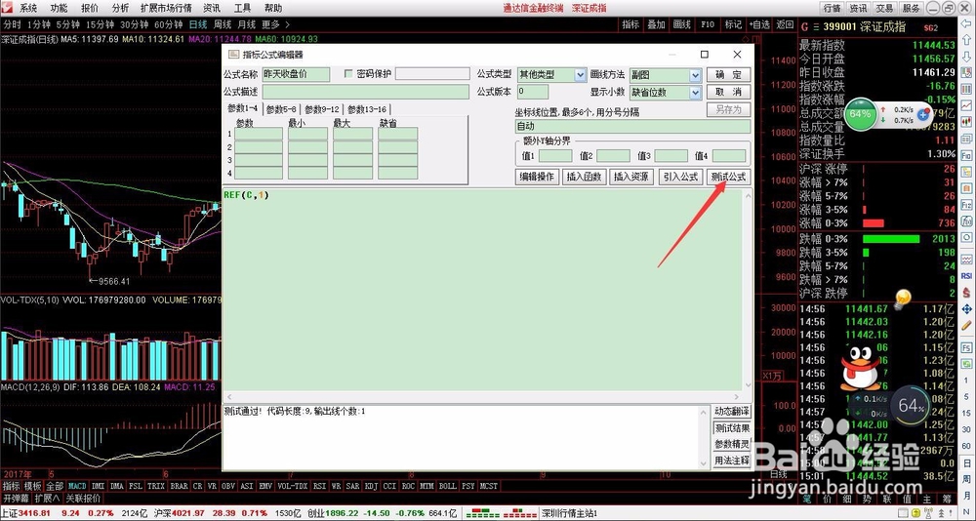Image resolution: width=976 pixels, height=521 pixels.
Task: Expand the 更多 period menu
Action: 274,25
